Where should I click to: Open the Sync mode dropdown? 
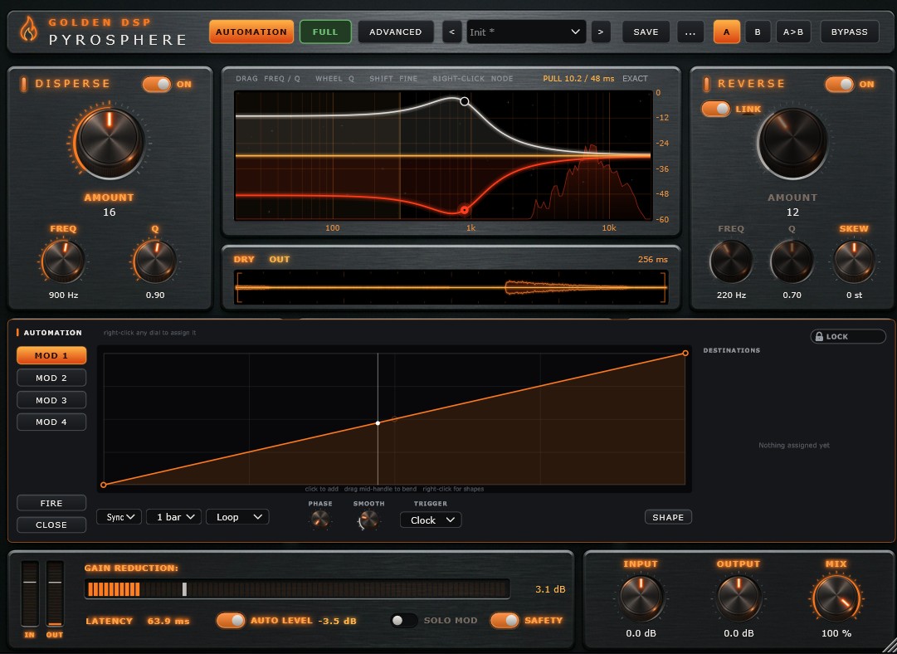119,517
